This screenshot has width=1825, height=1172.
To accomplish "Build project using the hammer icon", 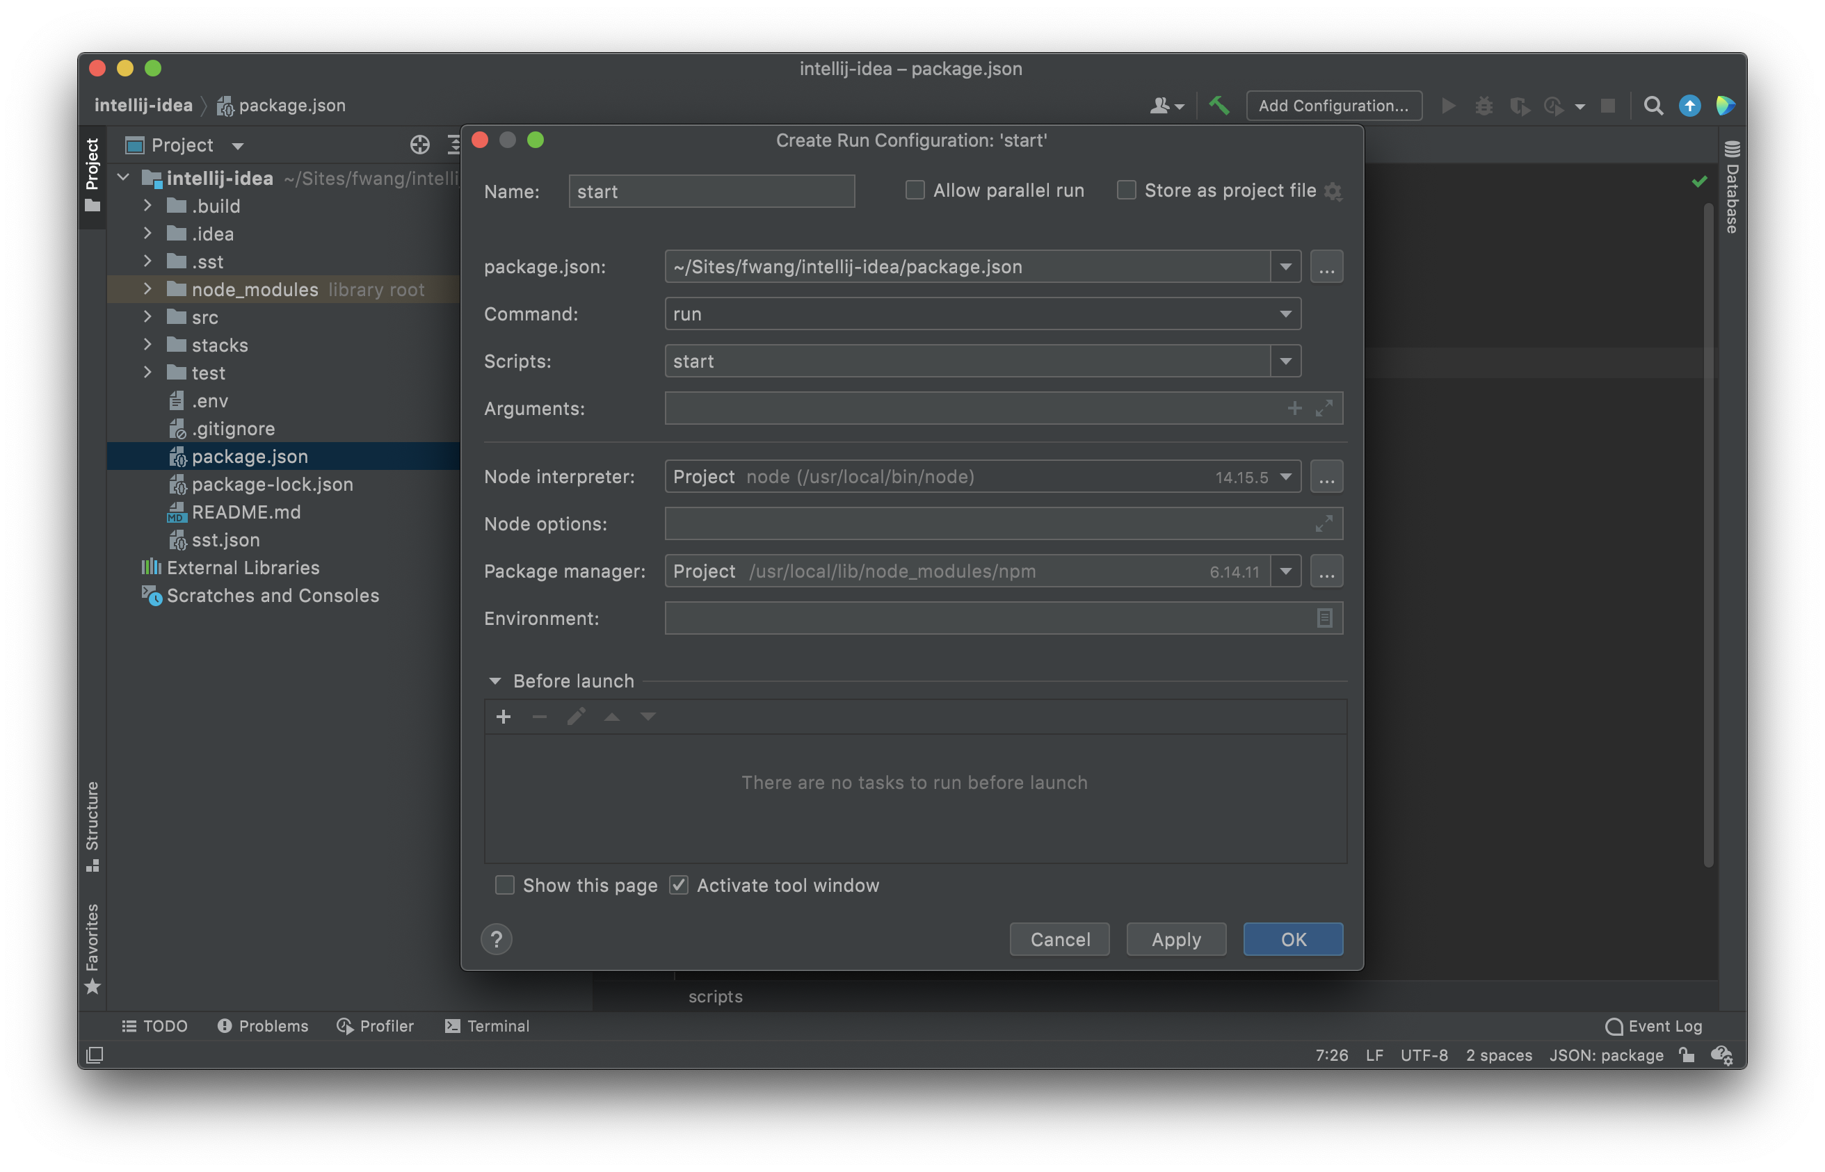I will [x=1220, y=106].
